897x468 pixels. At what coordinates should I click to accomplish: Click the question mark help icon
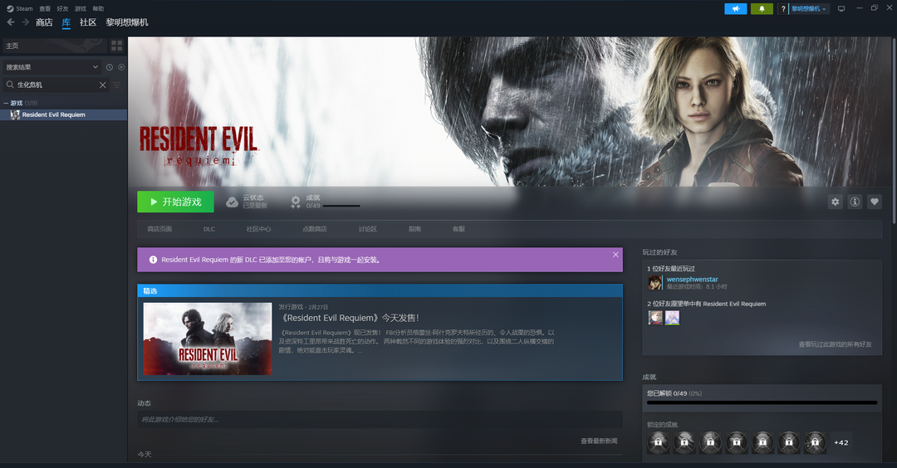783,8
